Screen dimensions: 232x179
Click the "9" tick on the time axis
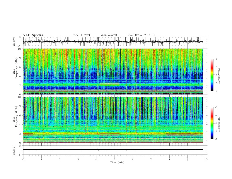(x=187, y=159)
